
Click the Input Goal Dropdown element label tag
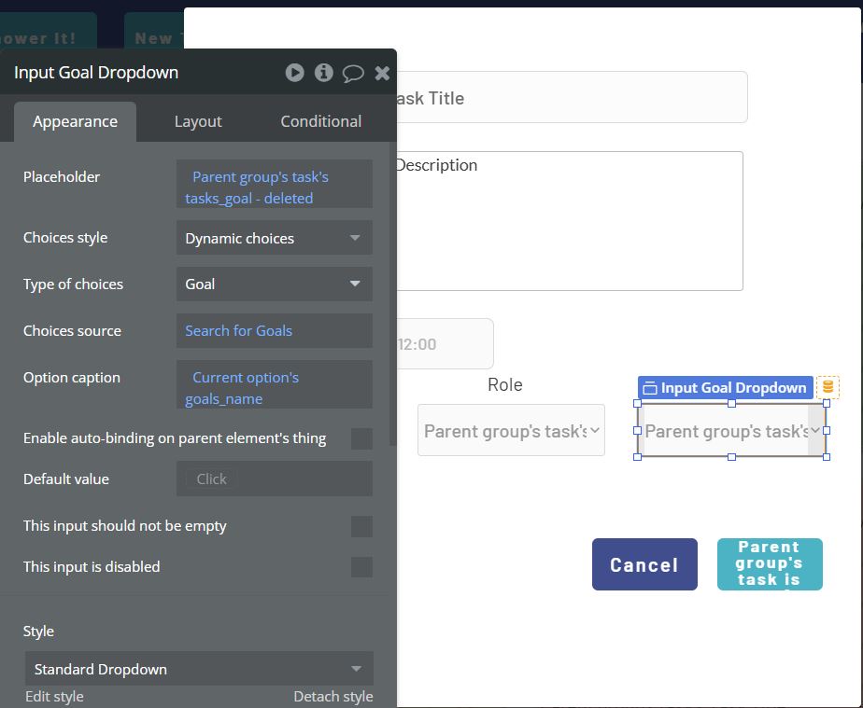point(726,387)
